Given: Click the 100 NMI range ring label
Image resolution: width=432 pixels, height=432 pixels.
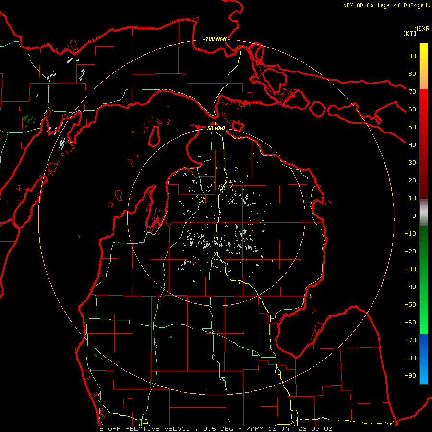Looking at the screenshot, I should (216, 39).
